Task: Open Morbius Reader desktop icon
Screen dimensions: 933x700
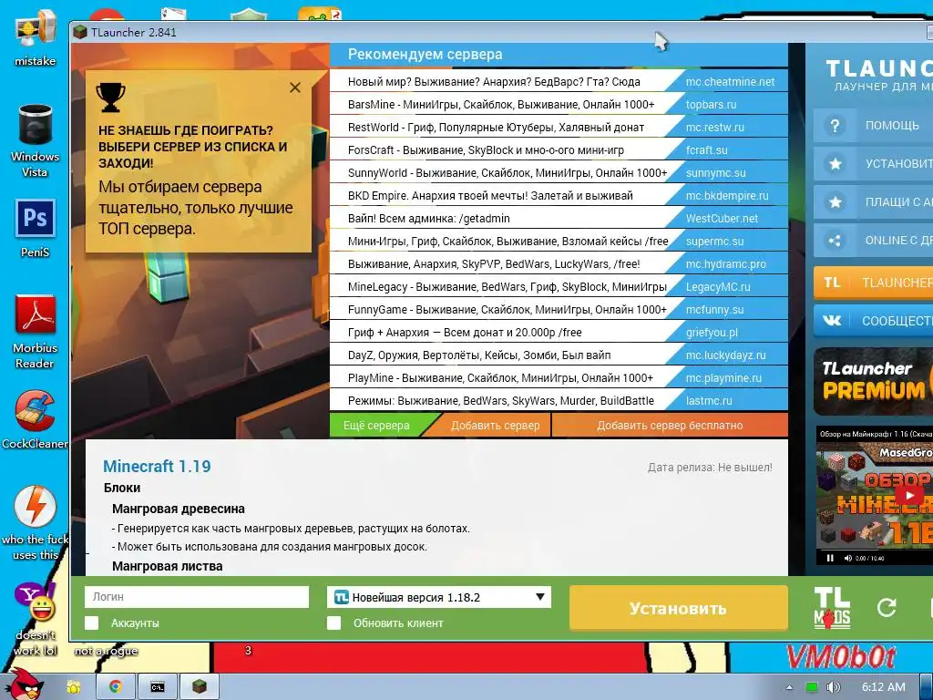Action: 36,332
